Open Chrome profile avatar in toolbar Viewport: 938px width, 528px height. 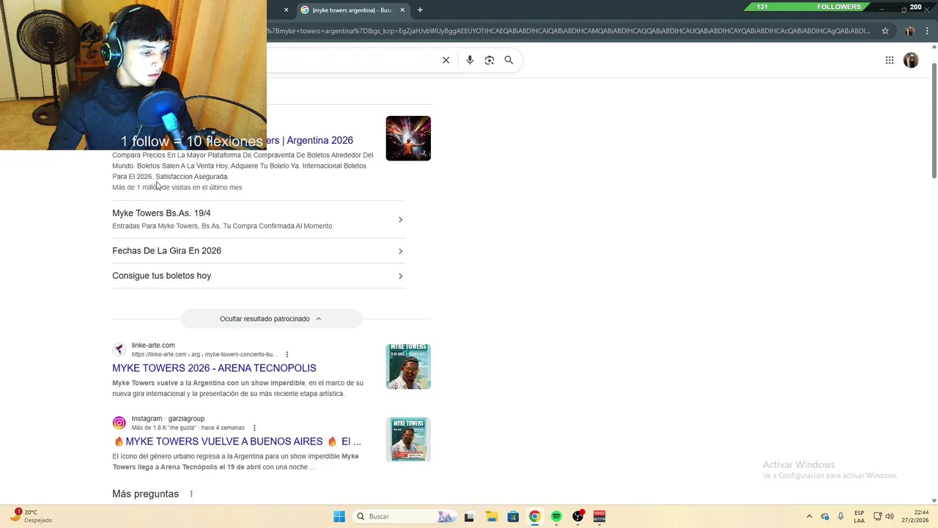tap(909, 31)
